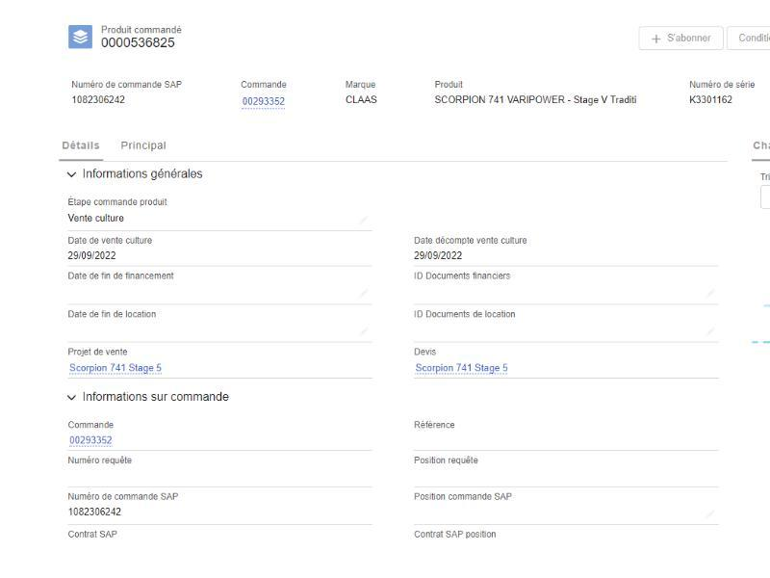Edit ID Documents financiers via pencil icon
Screen dimensions: 770x578
tap(710, 294)
